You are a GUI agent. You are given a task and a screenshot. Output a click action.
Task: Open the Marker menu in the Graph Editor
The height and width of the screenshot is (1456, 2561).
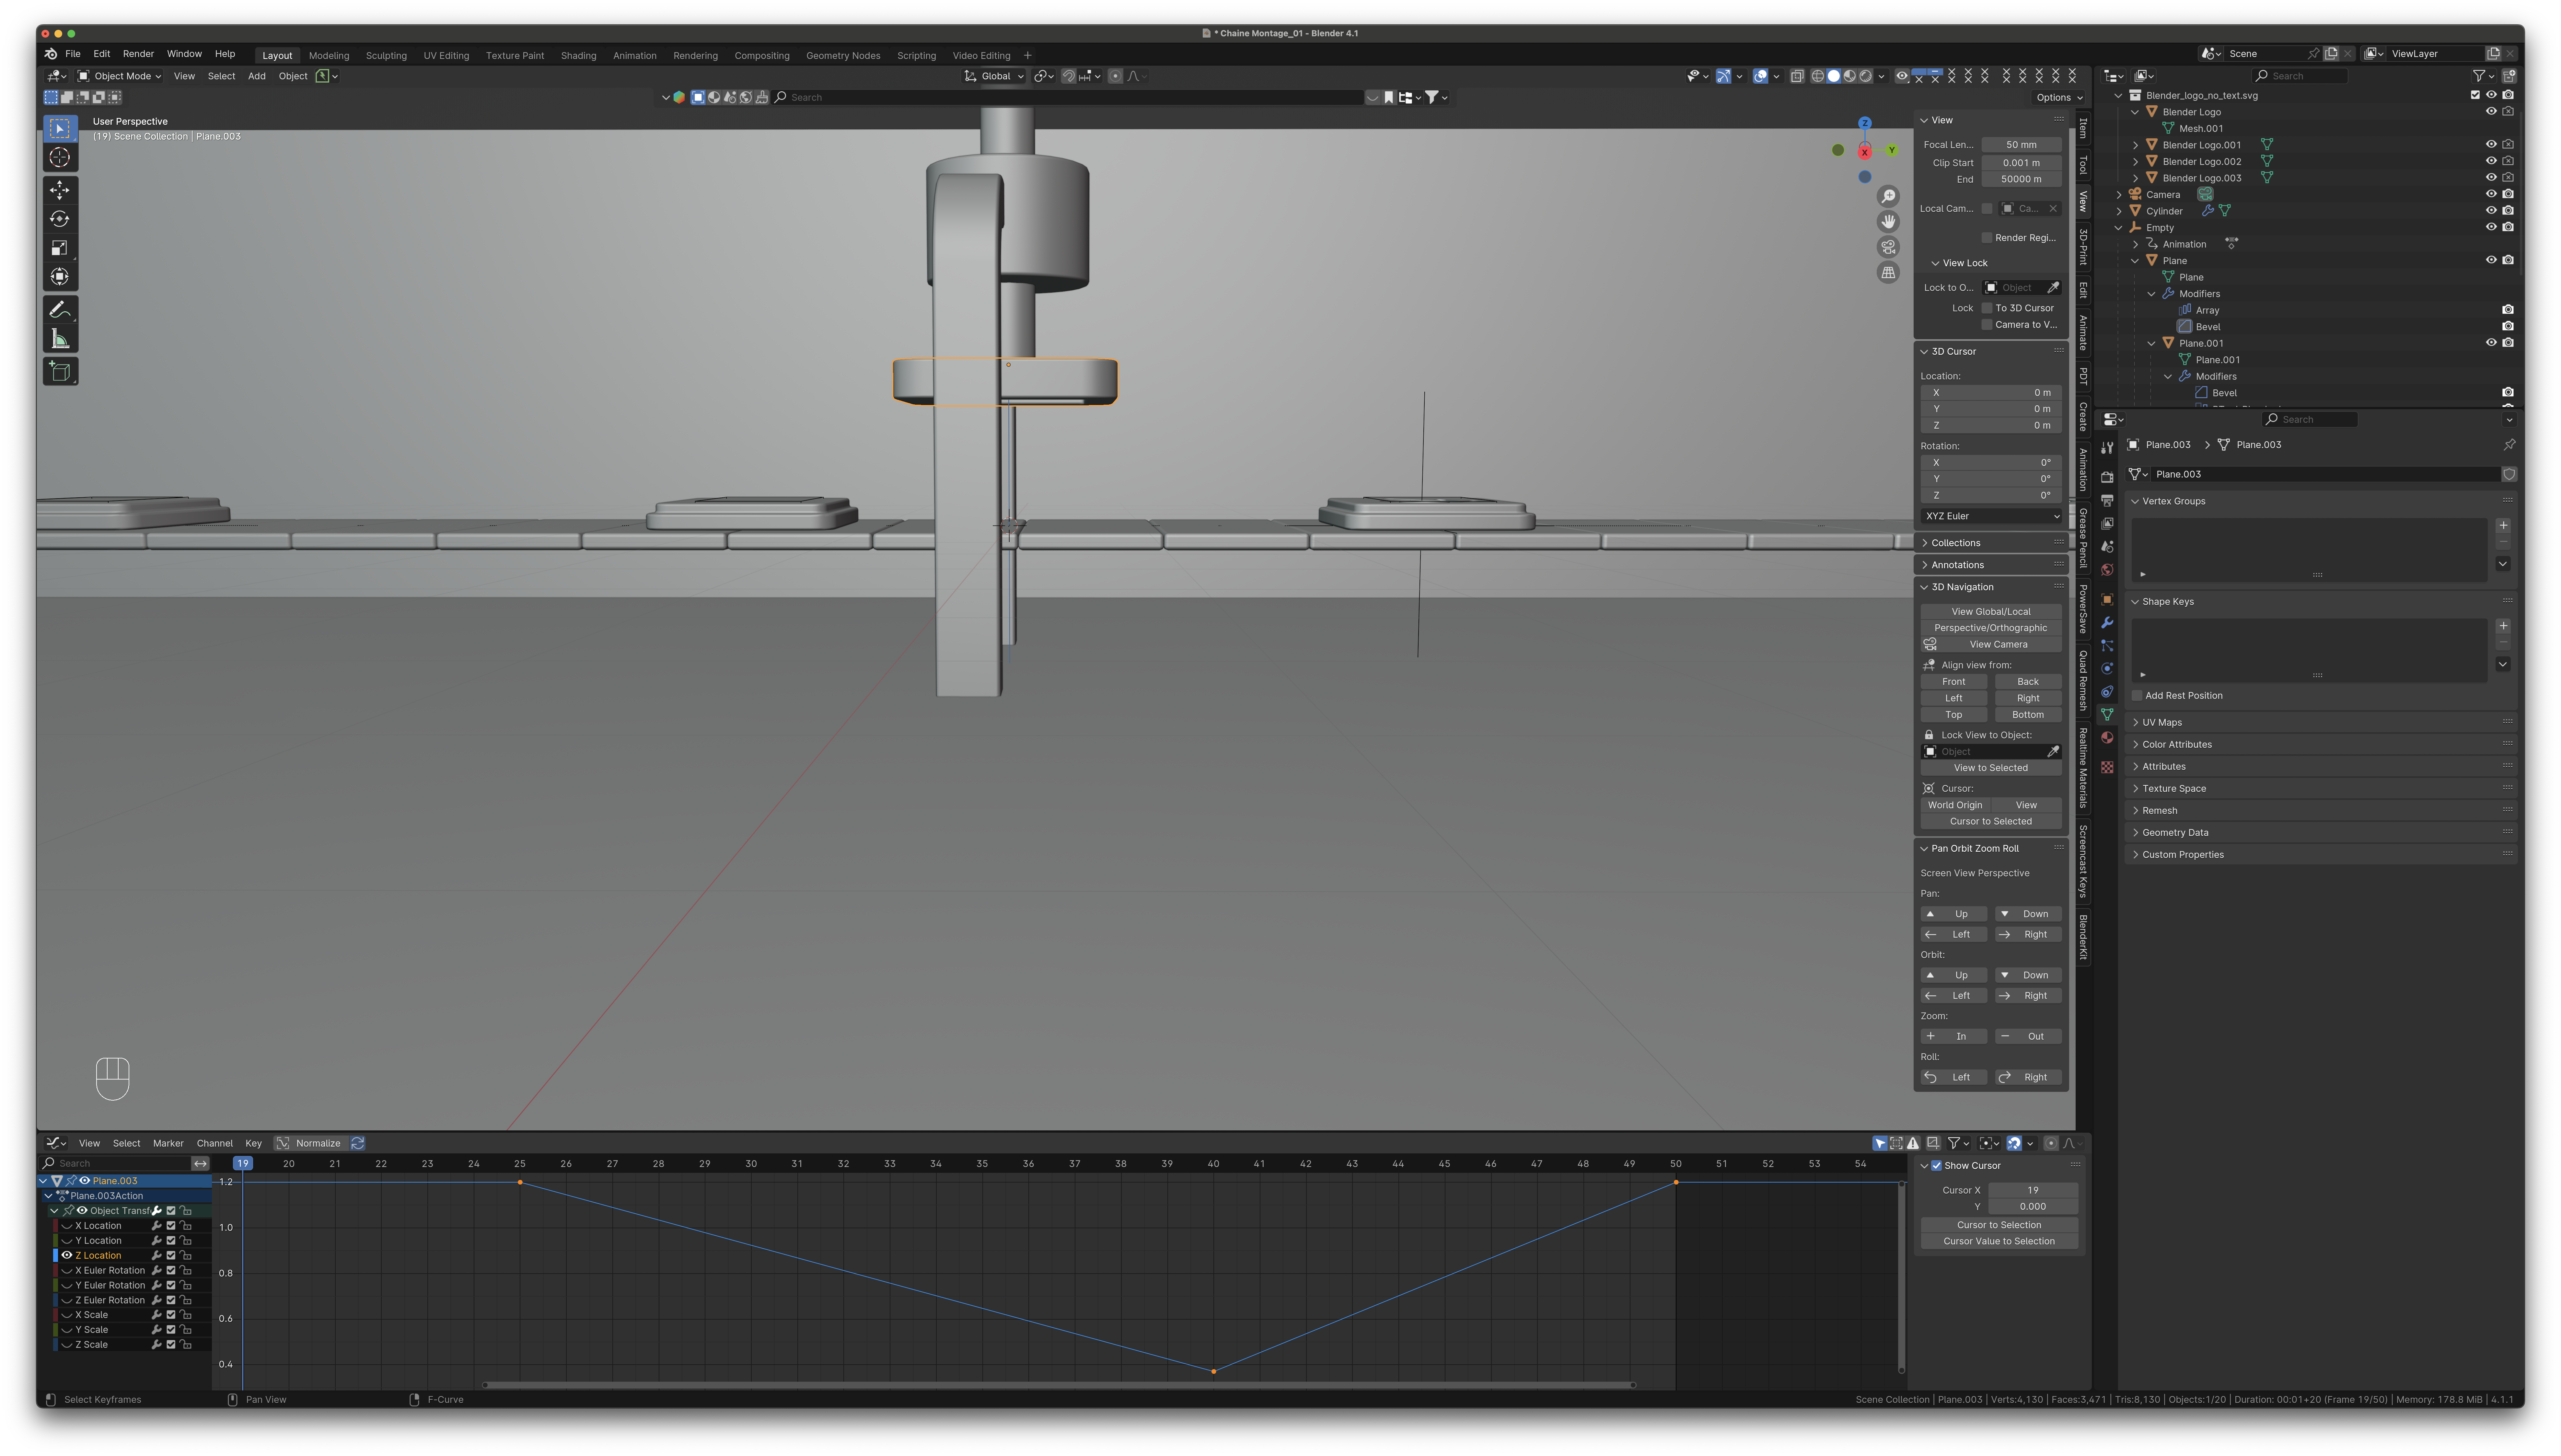(168, 1143)
